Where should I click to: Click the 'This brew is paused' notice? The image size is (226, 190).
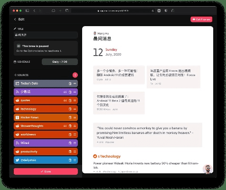point(46,48)
